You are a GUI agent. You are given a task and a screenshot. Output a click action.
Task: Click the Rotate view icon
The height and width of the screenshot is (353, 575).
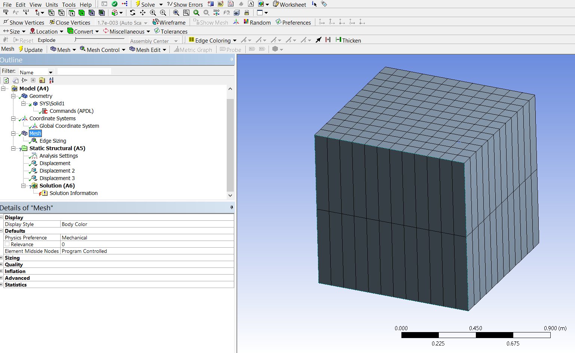tap(132, 13)
